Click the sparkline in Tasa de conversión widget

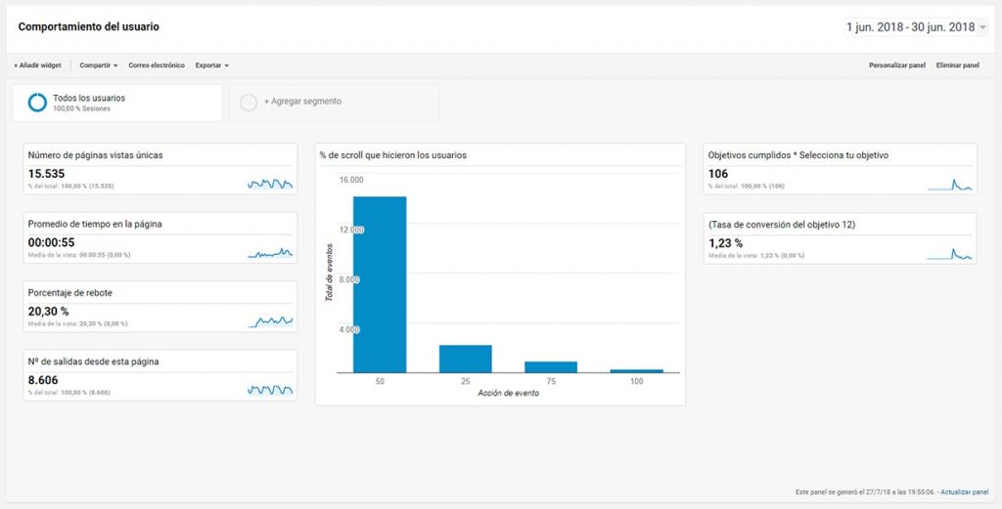coord(949,254)
